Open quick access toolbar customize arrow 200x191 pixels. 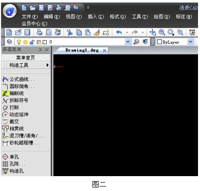pyautogui.click(x=88, y=7)
